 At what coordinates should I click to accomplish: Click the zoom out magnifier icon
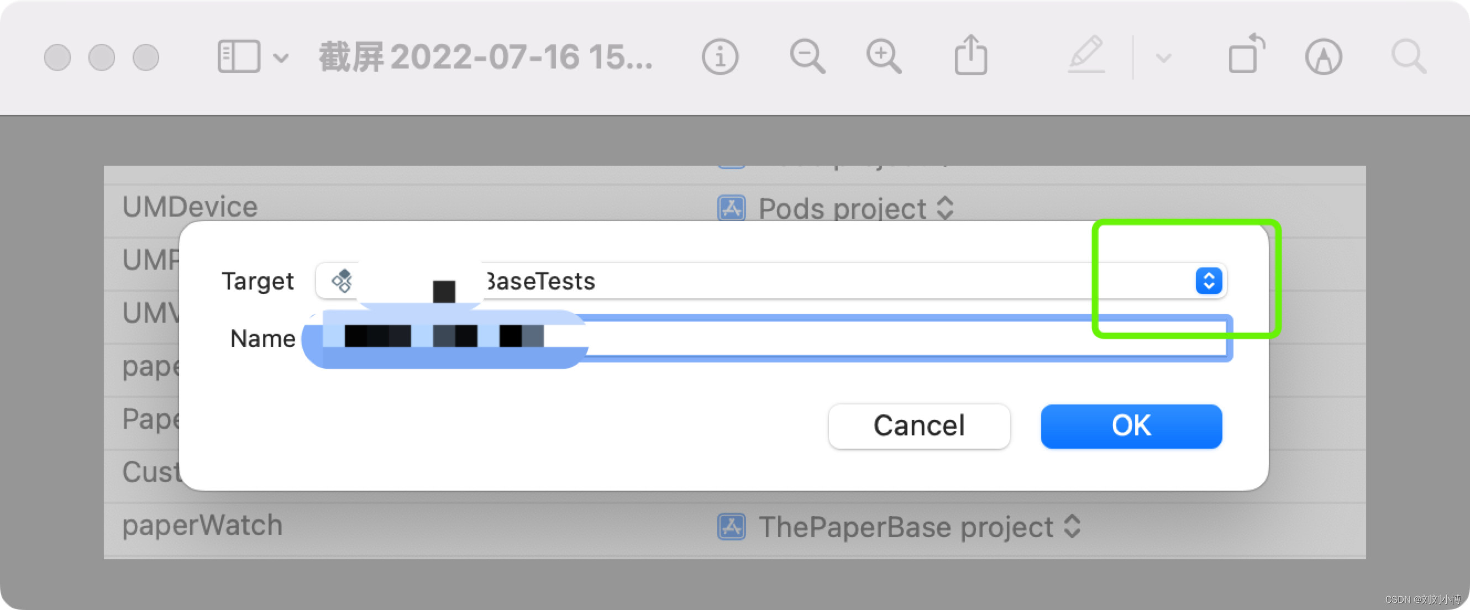tap(807, 56)
